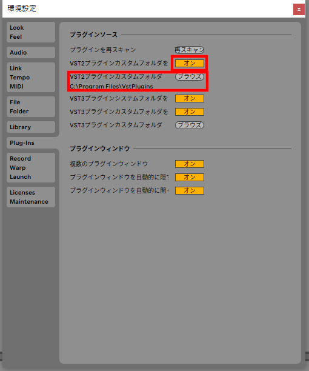Toggle VST2プラグインカスタムフォルダを オン switch
Viewport: 309px width, 371px height.
click(190, 63)
